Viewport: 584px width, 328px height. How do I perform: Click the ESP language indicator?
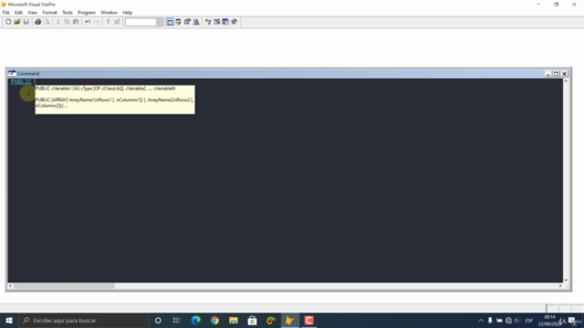tap(529, 320)
